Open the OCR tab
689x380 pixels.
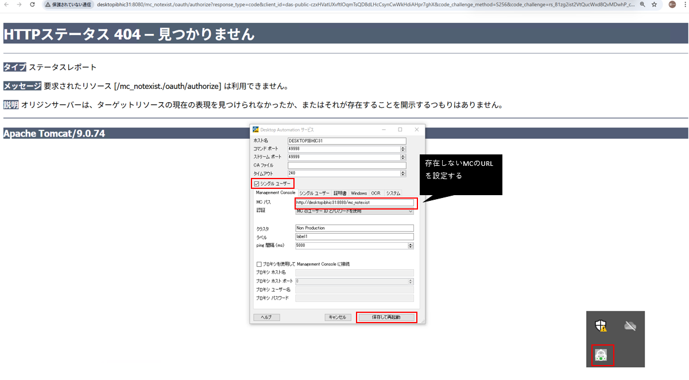click(376, 193)
